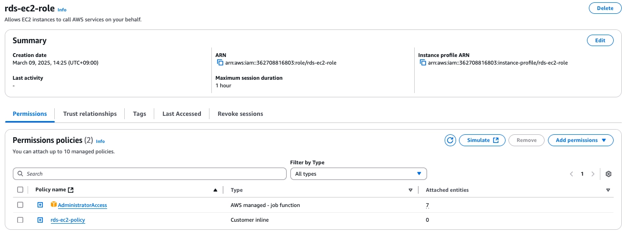Viewport: 627px width, 235px height.
Task: Open the Add permissions dropdown
Action: (x=580, y=140)
